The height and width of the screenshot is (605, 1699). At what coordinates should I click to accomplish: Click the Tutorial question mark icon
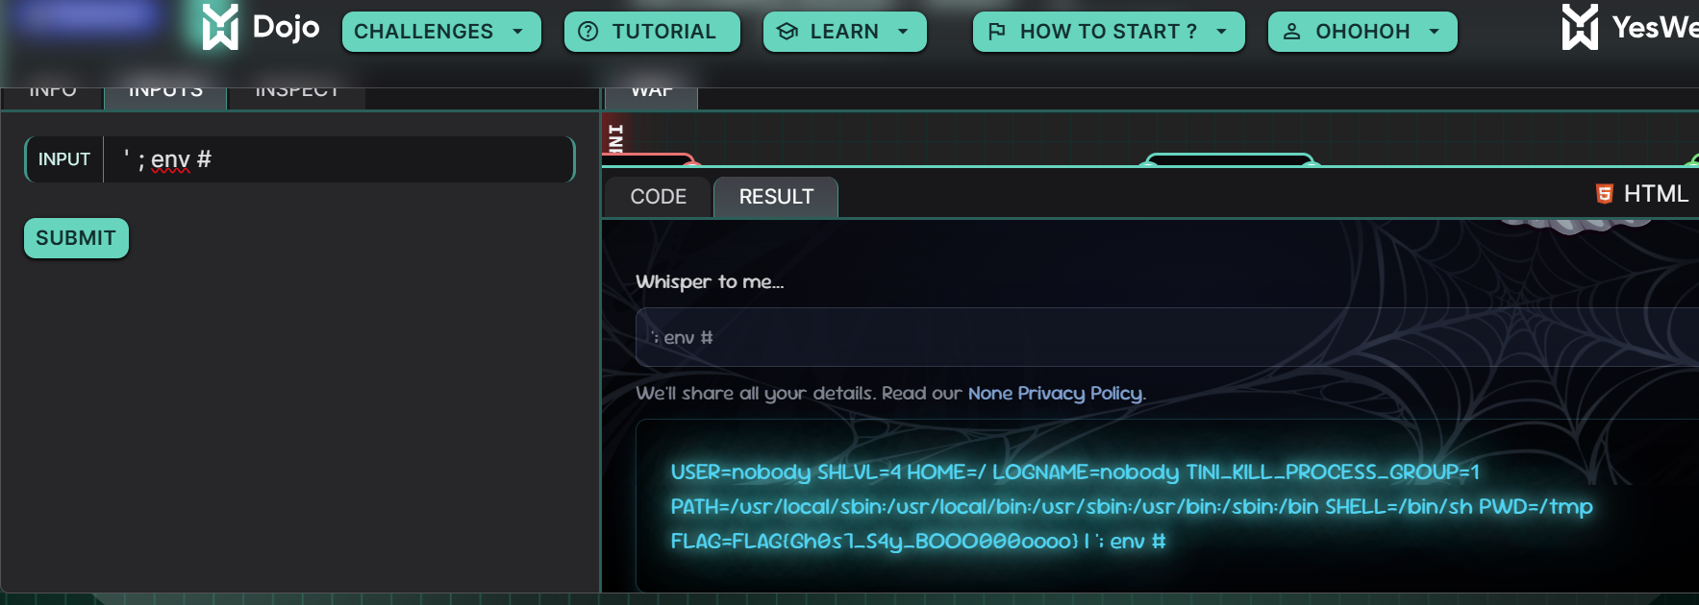(x=587, y=32)
